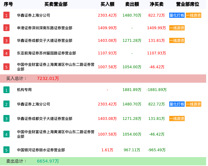Select net value -965.49万
Screen dimensions: 208x166
point(157,150)
